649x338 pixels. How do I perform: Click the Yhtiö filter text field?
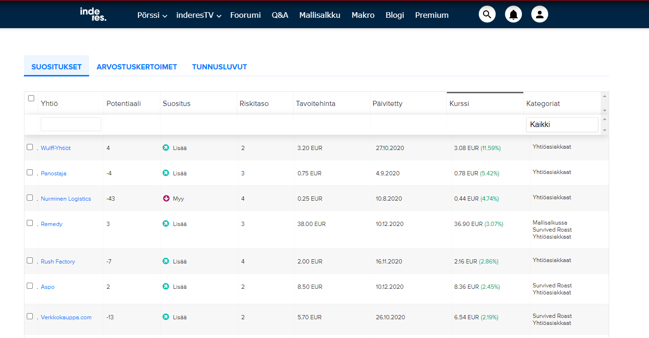click(71, 124)
